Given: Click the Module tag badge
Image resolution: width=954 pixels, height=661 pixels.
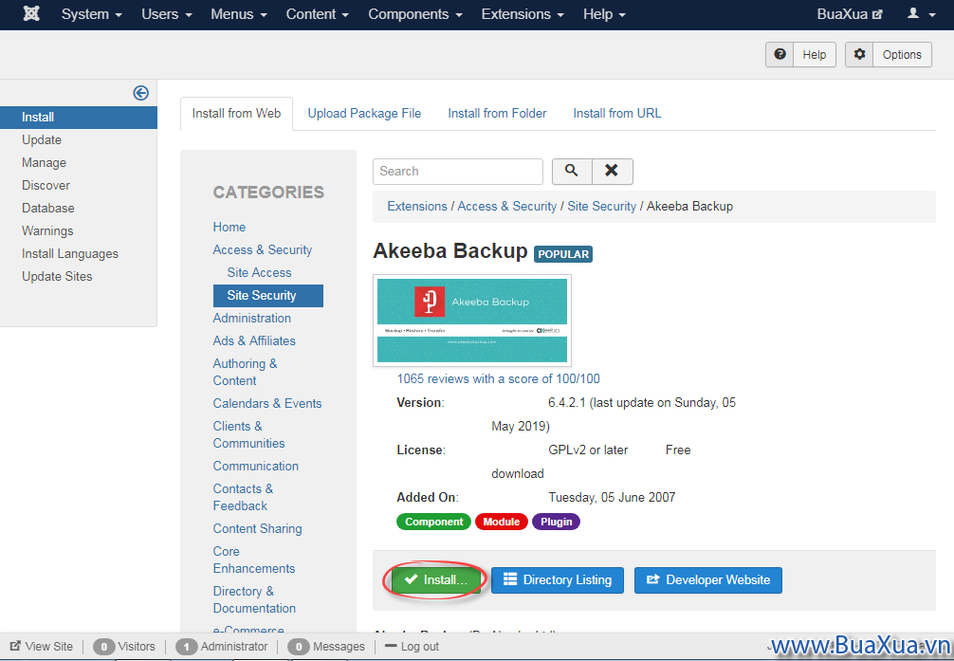Looking at the screenshot, I should click(x=502, y=523).
